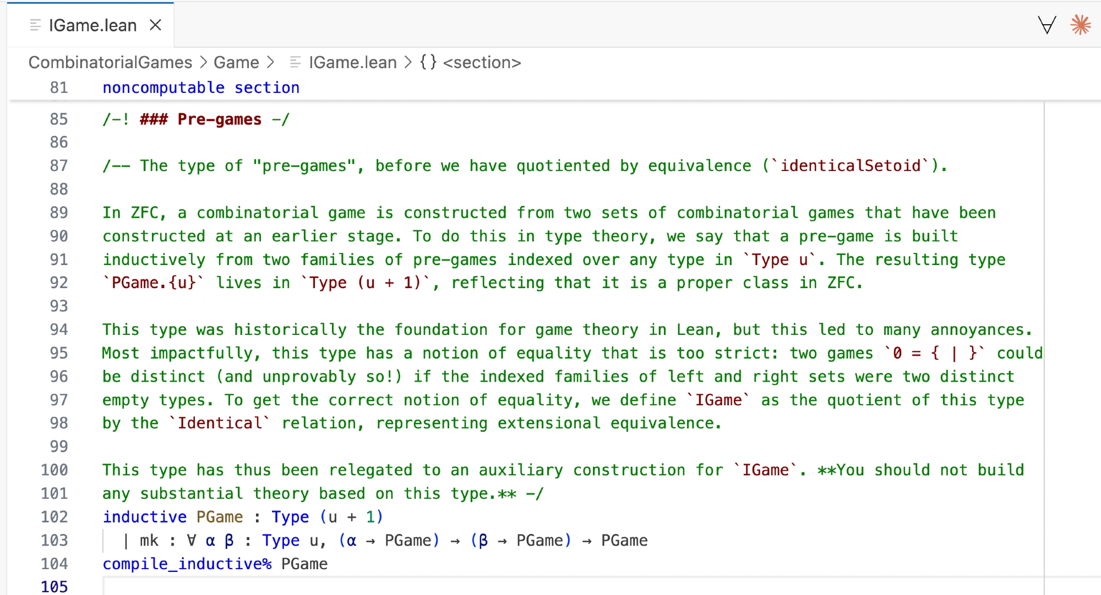Click line number 87 in gutter

pos(59,166)
